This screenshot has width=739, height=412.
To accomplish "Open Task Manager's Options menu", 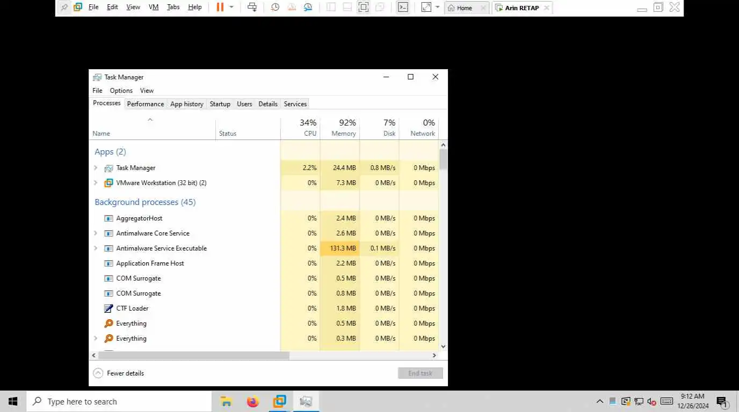I will point(121,91).
